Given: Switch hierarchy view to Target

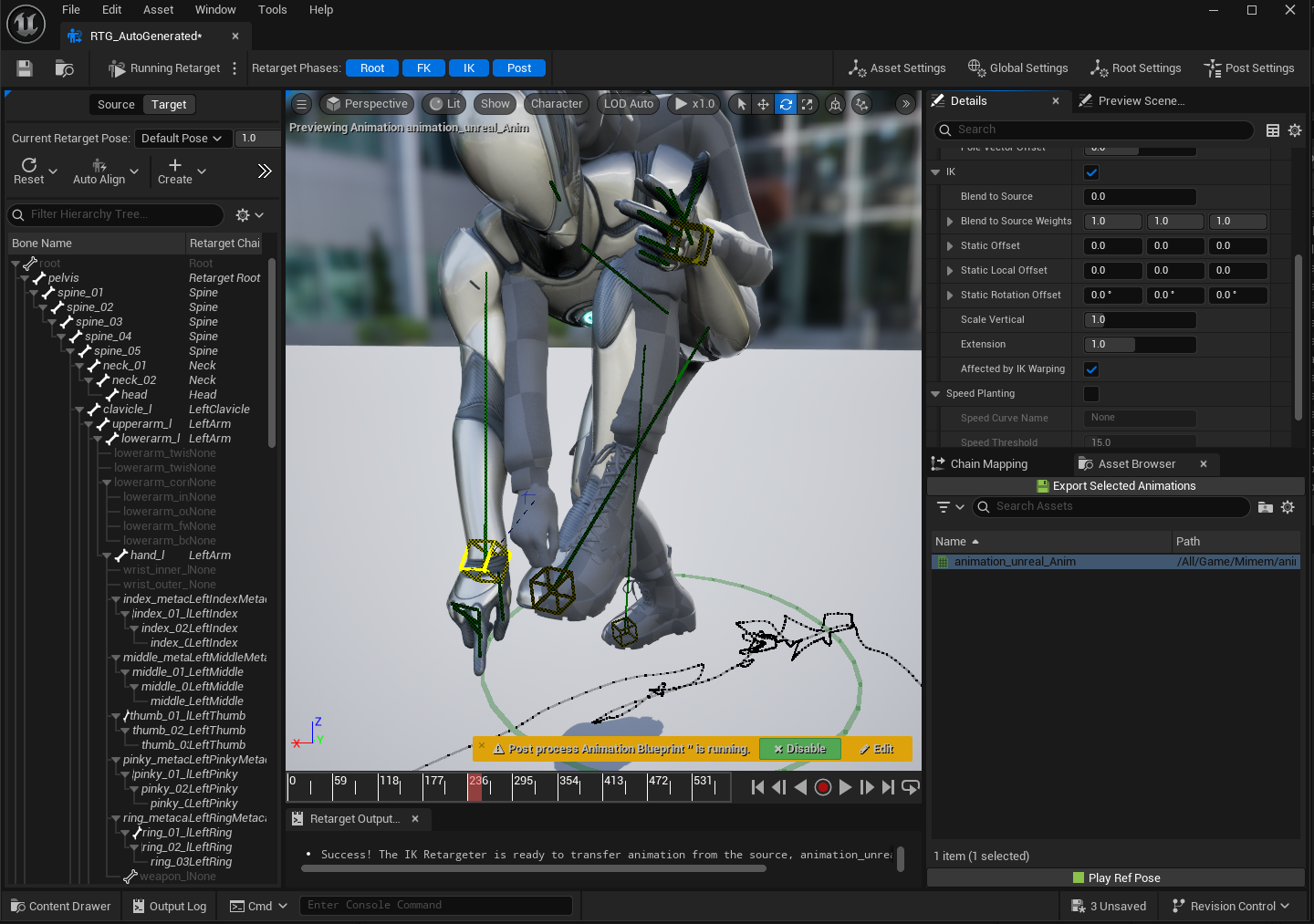Looking at the screenshot, I should pyautogui.click(x=169, y=105).
